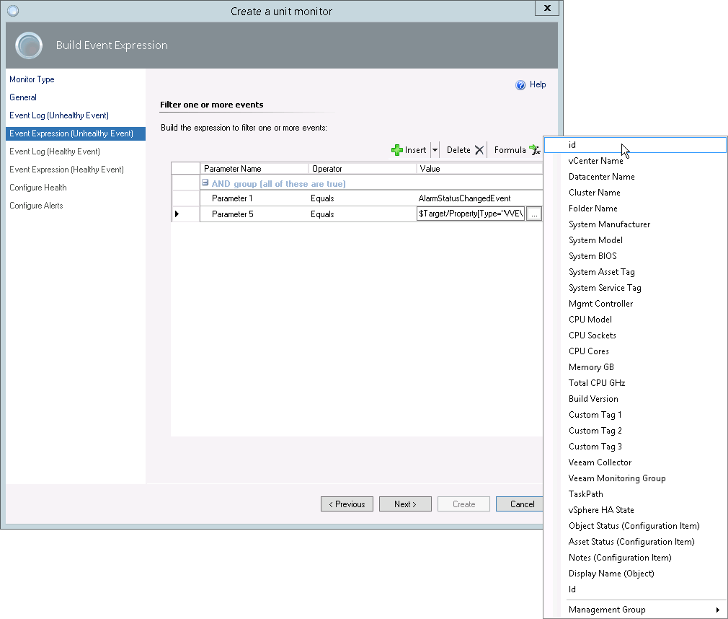Select the Parameter 1 cell
Viewport: 728px width, 619px height.
tap(254, 198)
